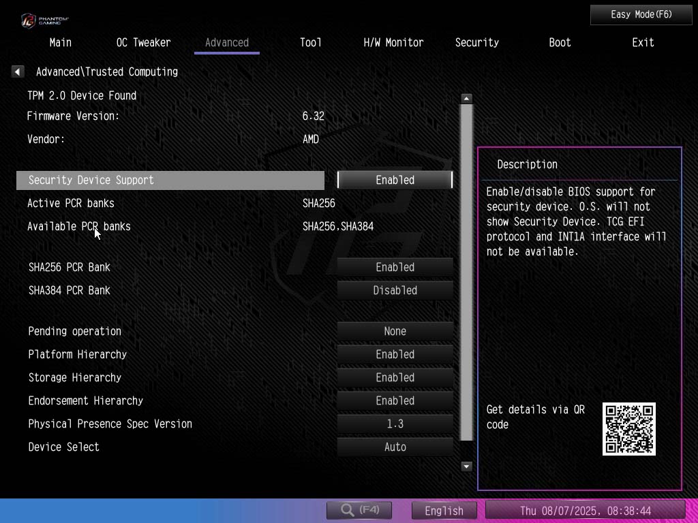
Task: Open the Pending operation selector
Action: click(395, 331)
